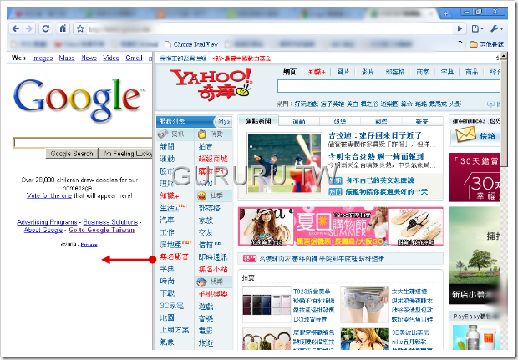Open 即時通訊 in the services list
518x360 pixels.
(213, 257)
